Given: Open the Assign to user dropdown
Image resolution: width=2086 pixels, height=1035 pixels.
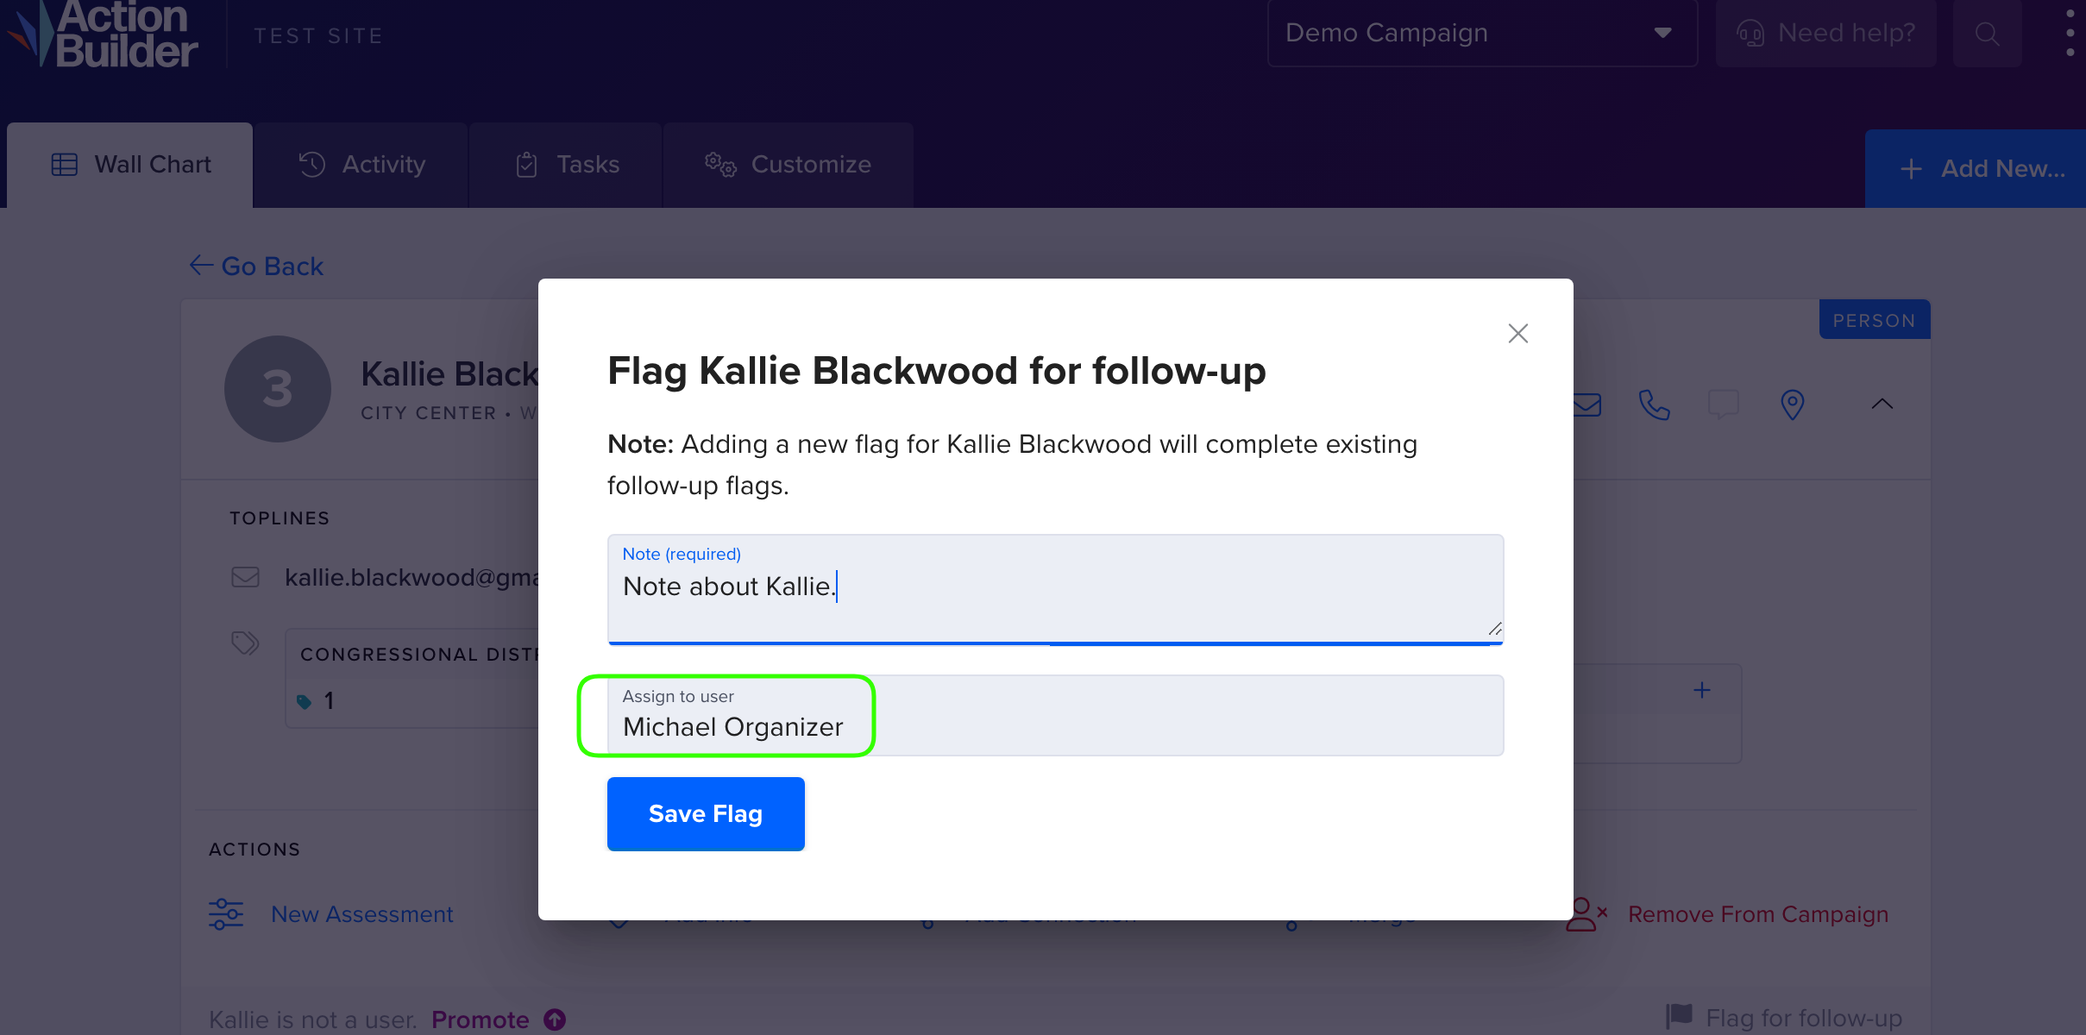Looking at the screenshot, I should [x=1055, y=716].
